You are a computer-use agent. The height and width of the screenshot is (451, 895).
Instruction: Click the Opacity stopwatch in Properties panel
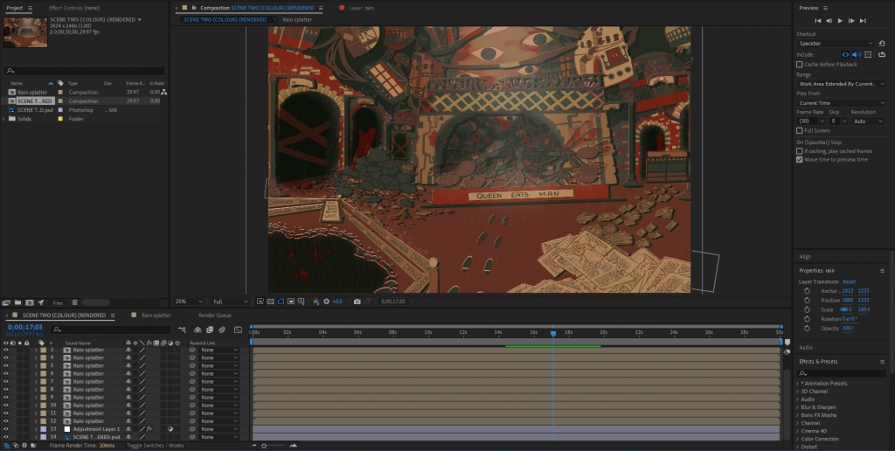(x=807, y=329)
